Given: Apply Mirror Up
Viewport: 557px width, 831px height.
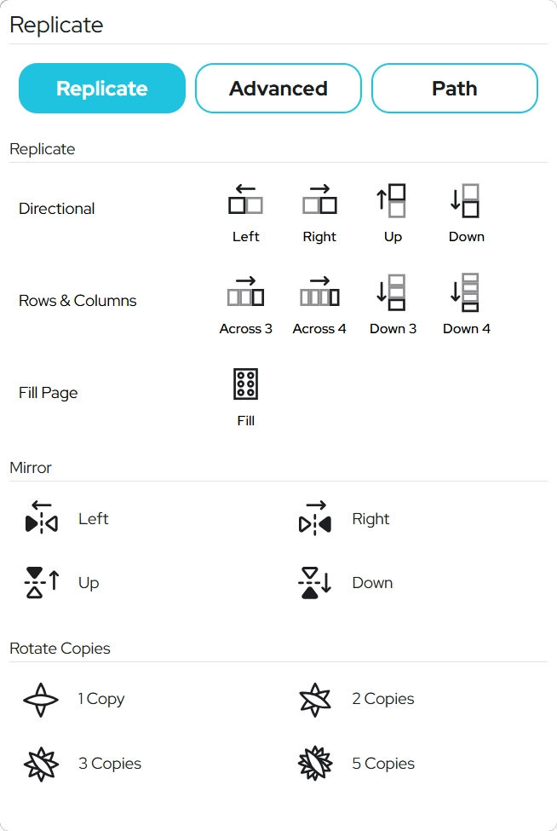Looking at the screenshot, I should (42, 583).
